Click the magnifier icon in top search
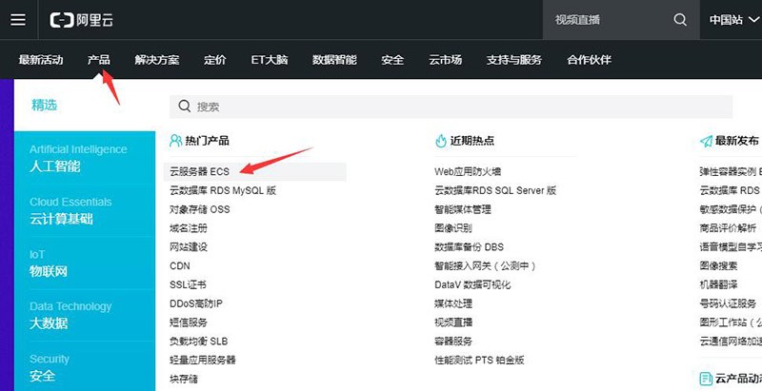The width and height of the screenshot is (762, 391). click(x=680, y=20)
